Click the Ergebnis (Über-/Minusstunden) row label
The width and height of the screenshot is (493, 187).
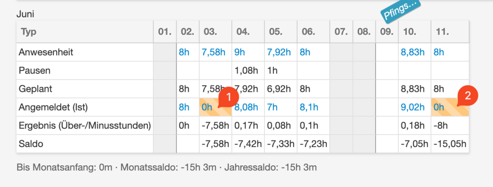pos(85,125)
